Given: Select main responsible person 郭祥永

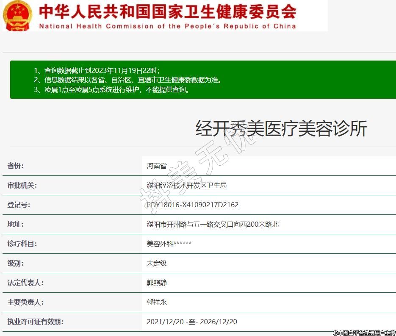Looking at the screenshot, I should coord(157,303).
